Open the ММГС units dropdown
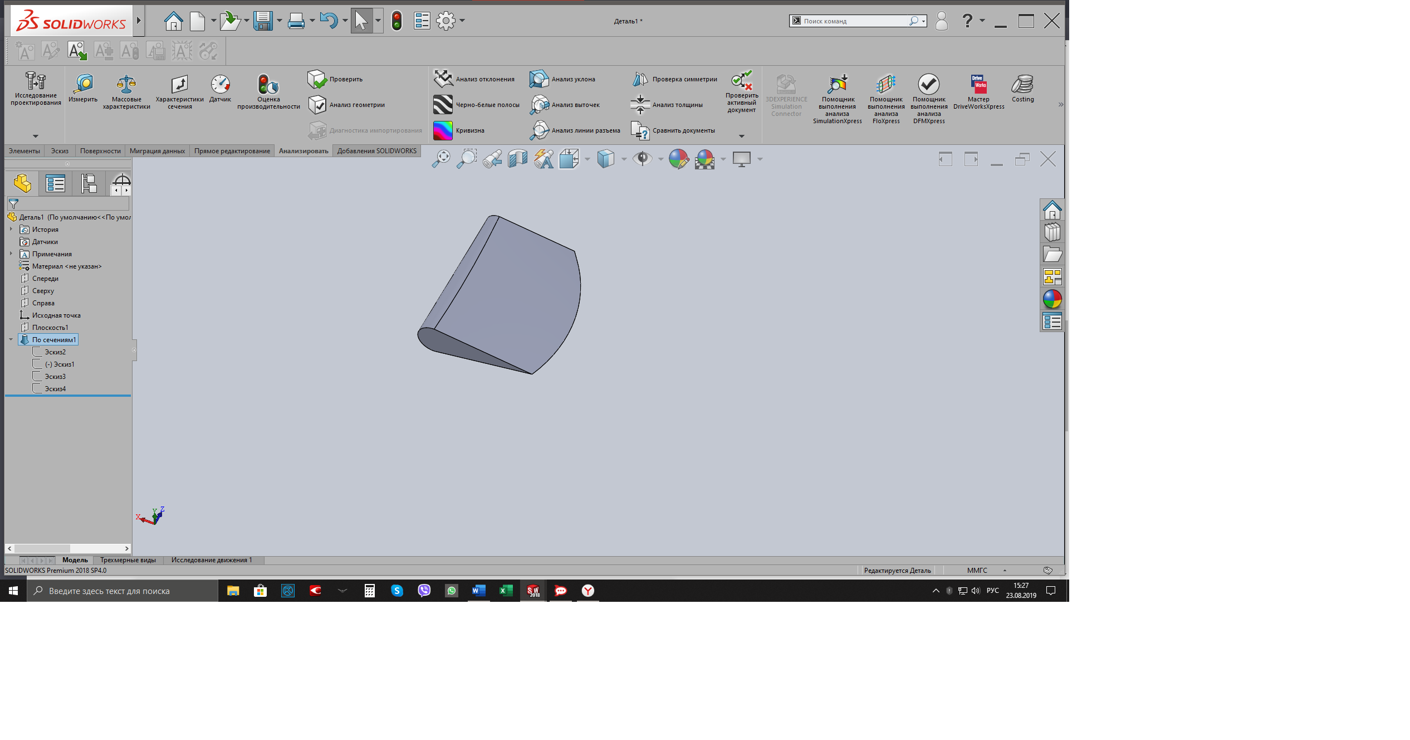Image resolution: width=1410 pixels, height=740 pixels. click(x=1006, y=570)
